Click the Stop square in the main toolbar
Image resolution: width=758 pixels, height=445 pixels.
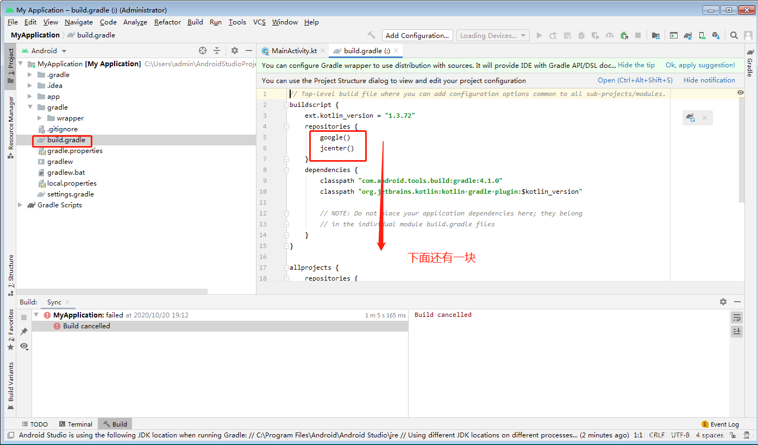pyautogui.click(x=638, y=35)
